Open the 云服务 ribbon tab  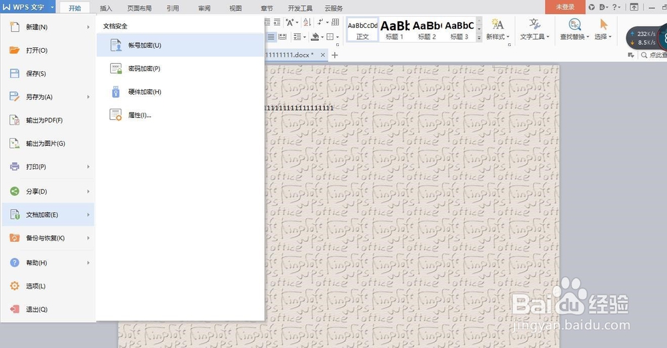tap(333, 8)
